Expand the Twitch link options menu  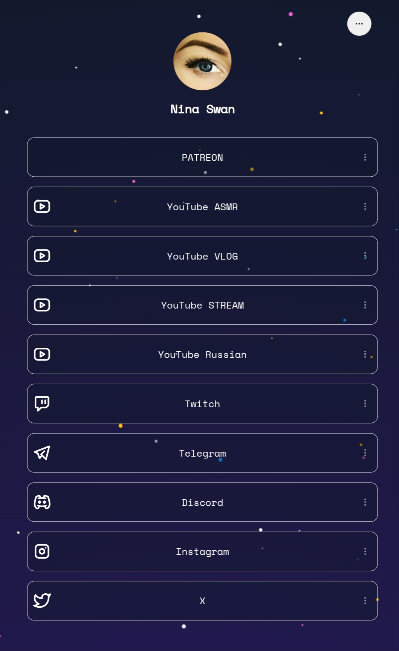coord(365,403)
